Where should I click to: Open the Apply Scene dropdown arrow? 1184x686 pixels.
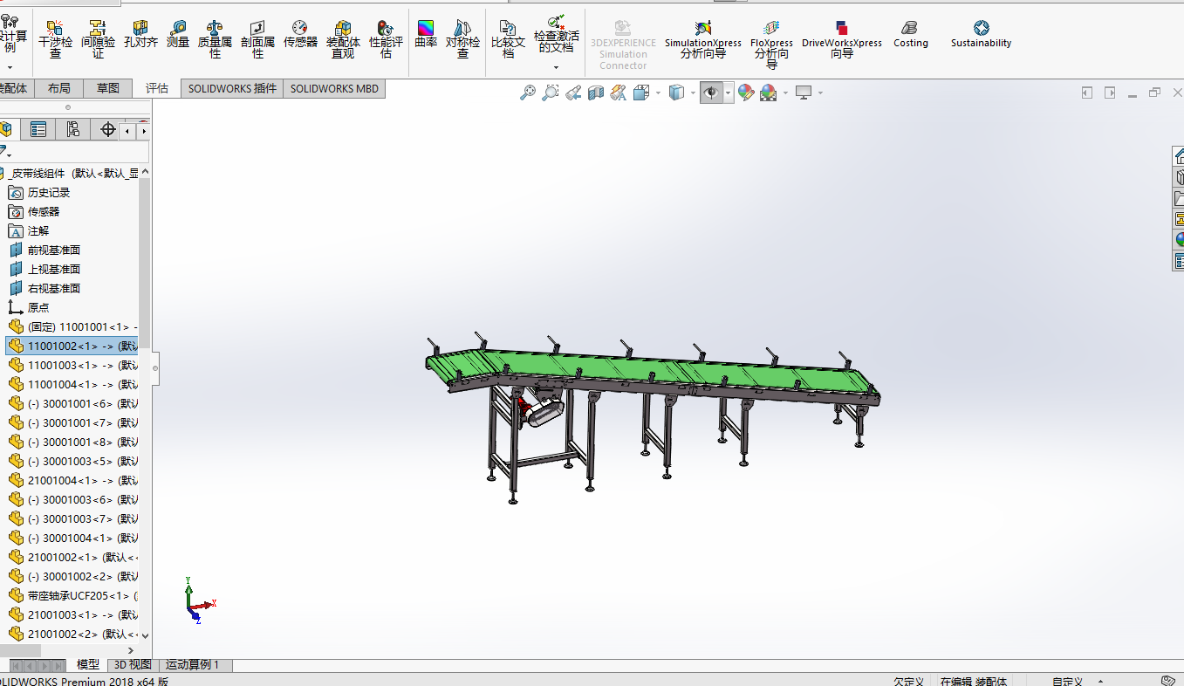coord(785,93)
